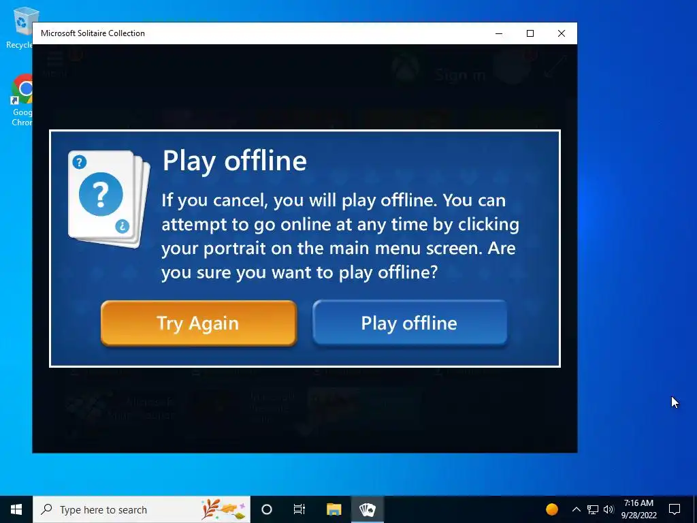
Task: Close the Microsoft Solitaire Collection window
Action: point(562,33)
